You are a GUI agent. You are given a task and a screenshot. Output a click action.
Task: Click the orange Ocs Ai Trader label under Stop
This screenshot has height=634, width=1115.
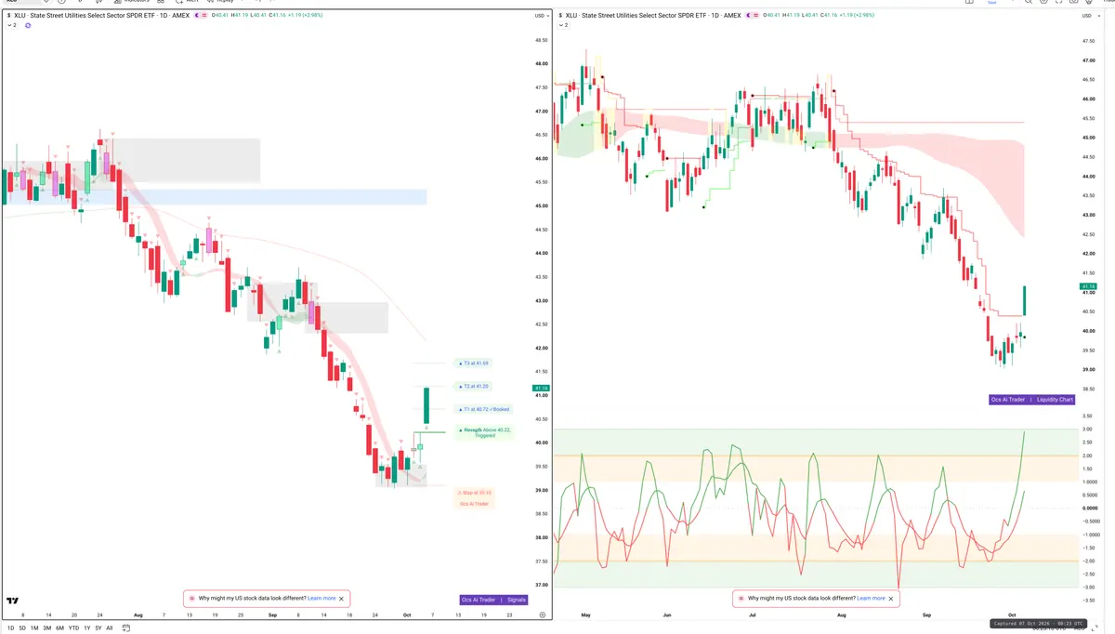(474, 504)
